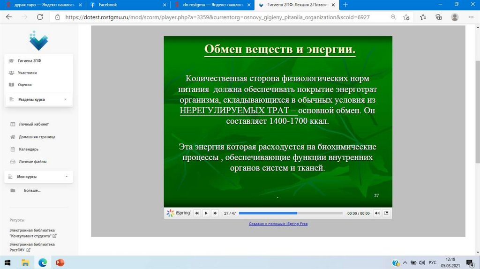Go to 'Личный кабинет'
This screenshot has height=269, width=480.
(33, 124)
